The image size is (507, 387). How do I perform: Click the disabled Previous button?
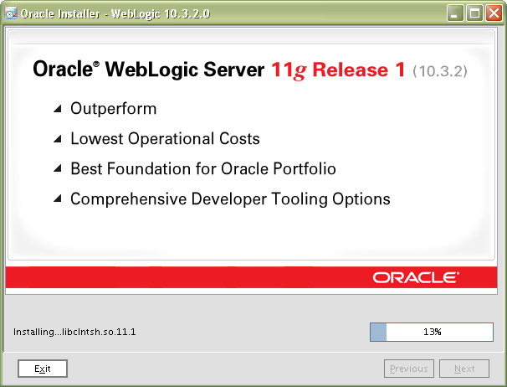click(409, 369)
